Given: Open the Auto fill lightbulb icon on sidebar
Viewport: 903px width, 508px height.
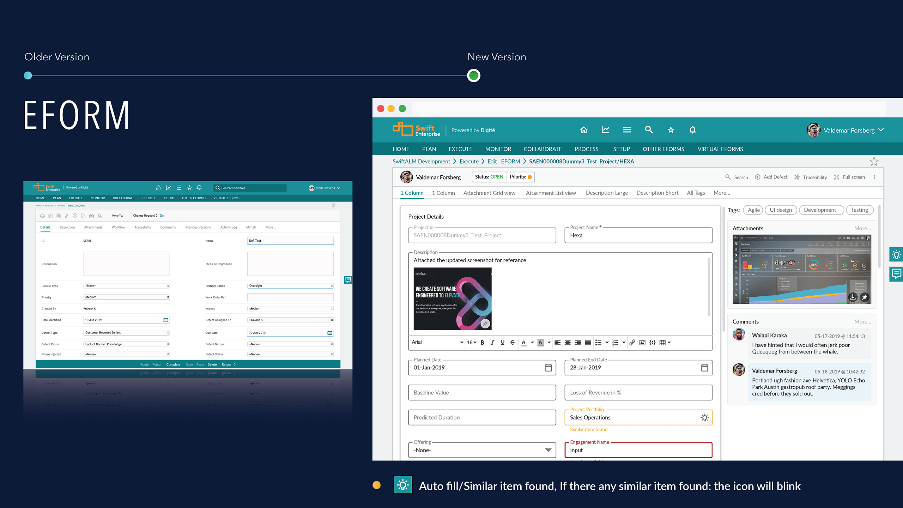Looking at the screenshot, I should tap(897, 255).
